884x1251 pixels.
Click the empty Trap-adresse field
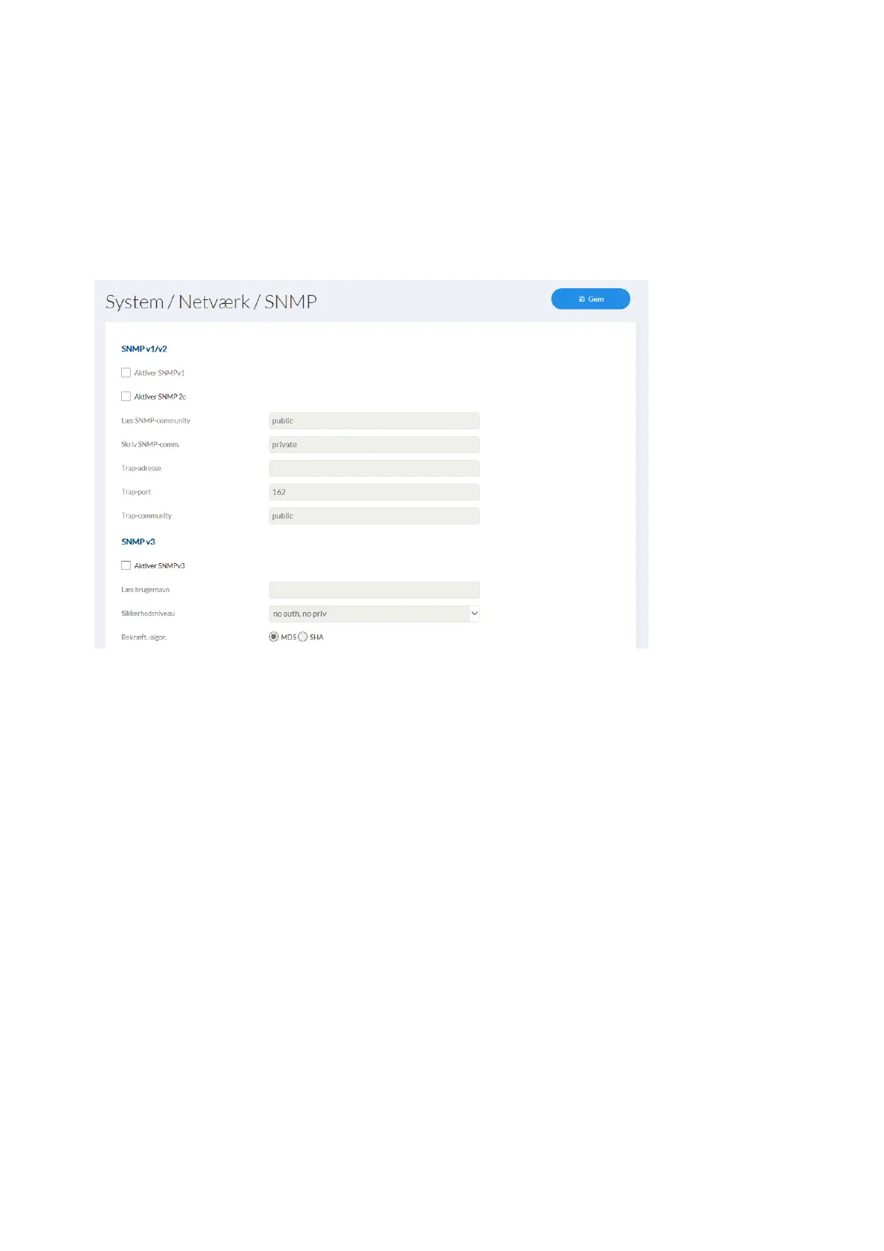(374, 468)
